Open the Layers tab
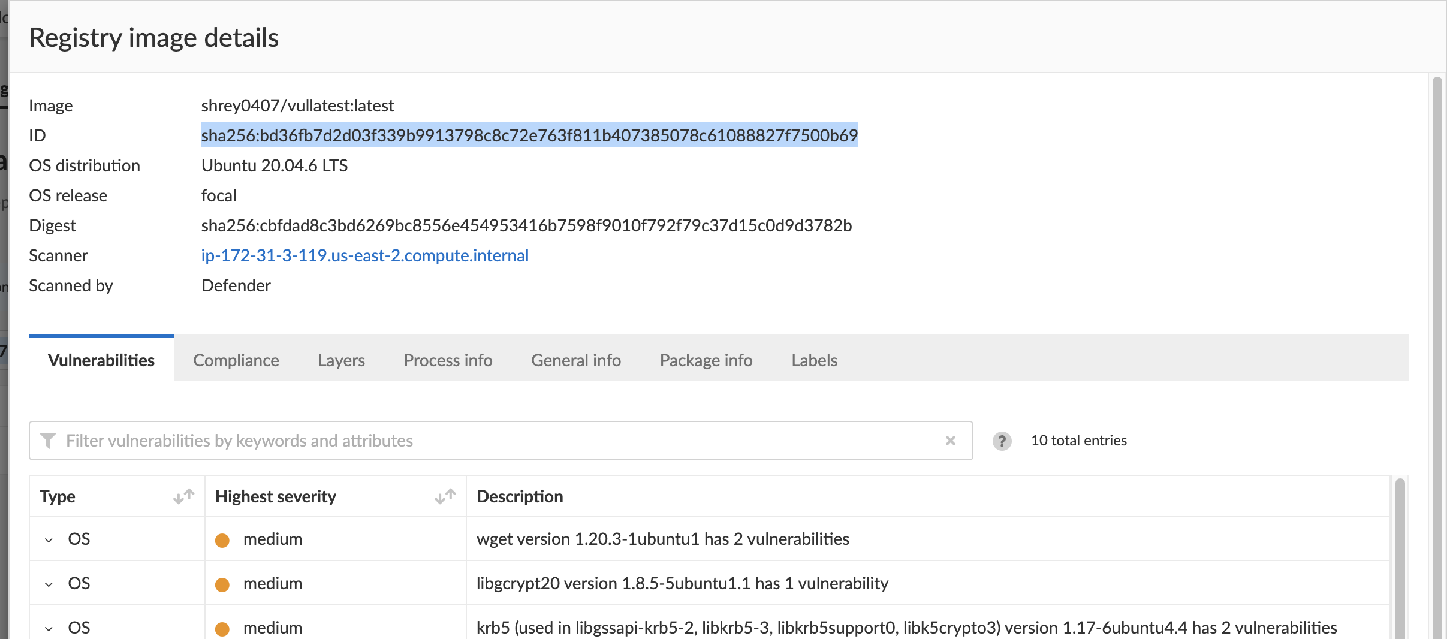This screenshot has width=1447, height=639. click(x=341, y=360)
